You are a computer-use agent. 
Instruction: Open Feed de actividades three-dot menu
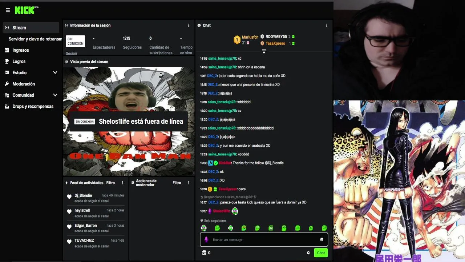coord(122,183)
